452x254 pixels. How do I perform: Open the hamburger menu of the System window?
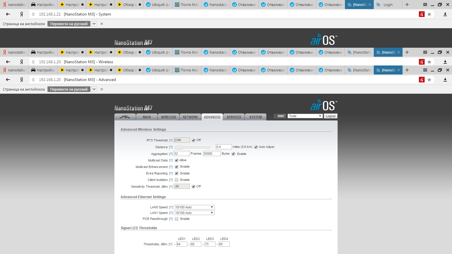coord(425,5)
